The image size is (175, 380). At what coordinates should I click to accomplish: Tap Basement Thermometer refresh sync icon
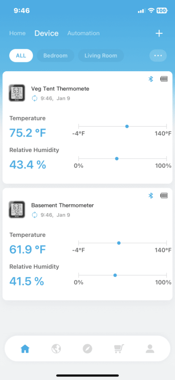pos(35,215)
